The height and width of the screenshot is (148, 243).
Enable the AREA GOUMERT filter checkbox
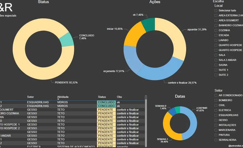(x=216, y=20)
